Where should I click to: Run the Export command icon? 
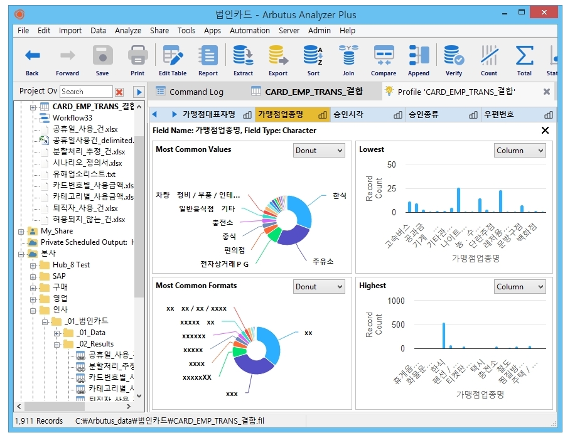click(278, 56)
